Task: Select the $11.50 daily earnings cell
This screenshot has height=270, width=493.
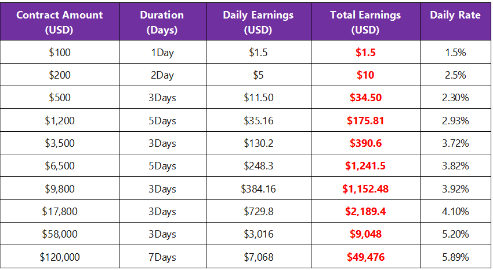Action: tap(258, 98)
